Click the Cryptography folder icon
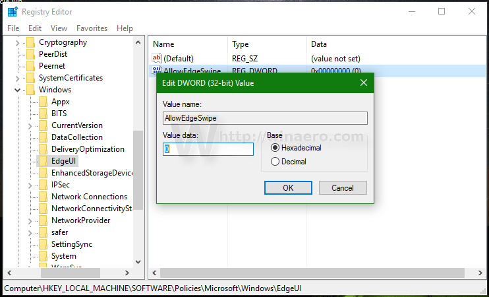The image size is (489, 297). 30,42
